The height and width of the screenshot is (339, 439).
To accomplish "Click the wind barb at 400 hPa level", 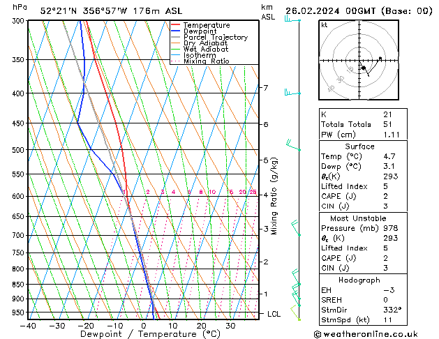I will pyautogui.click(x=292, y=92).
